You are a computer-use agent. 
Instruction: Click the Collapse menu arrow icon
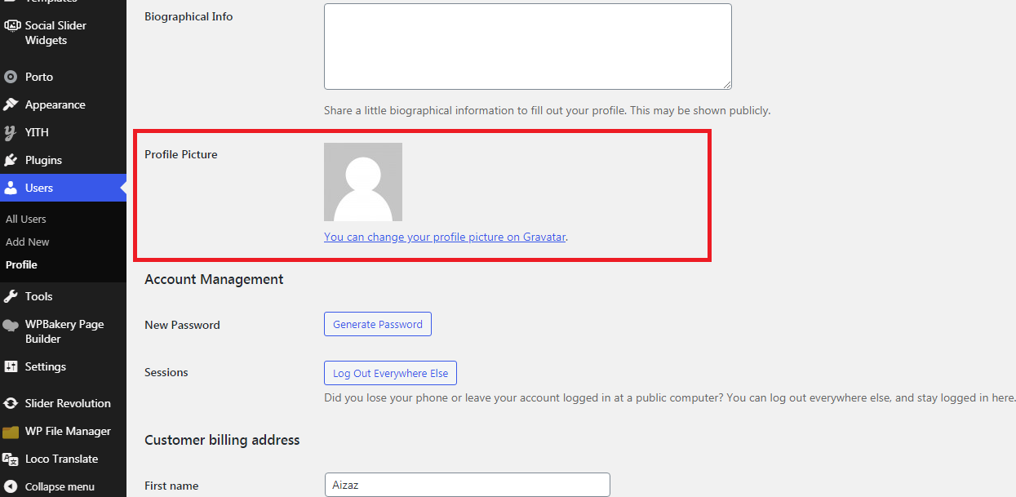click(11, 486)
